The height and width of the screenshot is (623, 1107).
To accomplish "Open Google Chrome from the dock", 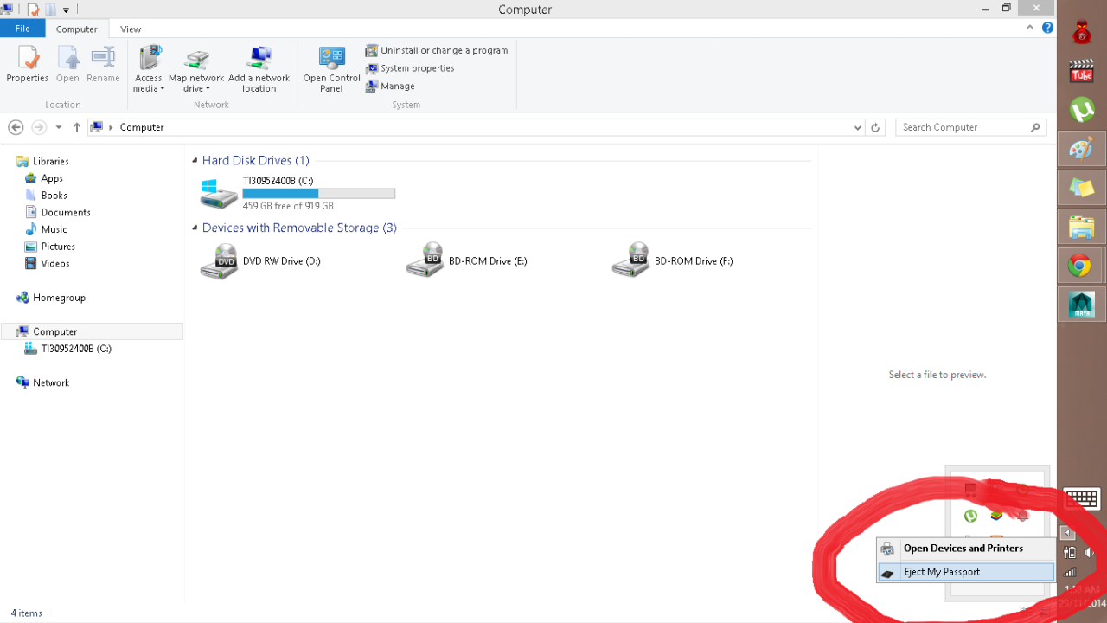I will pyautogui.click(x=1082, y=266).
